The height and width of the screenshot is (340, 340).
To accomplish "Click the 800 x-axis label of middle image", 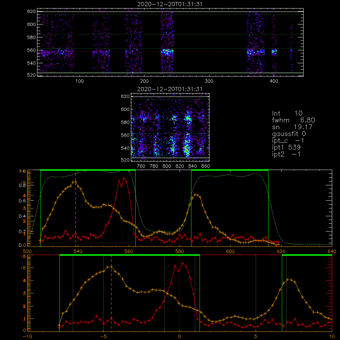I will coord(167,166).
